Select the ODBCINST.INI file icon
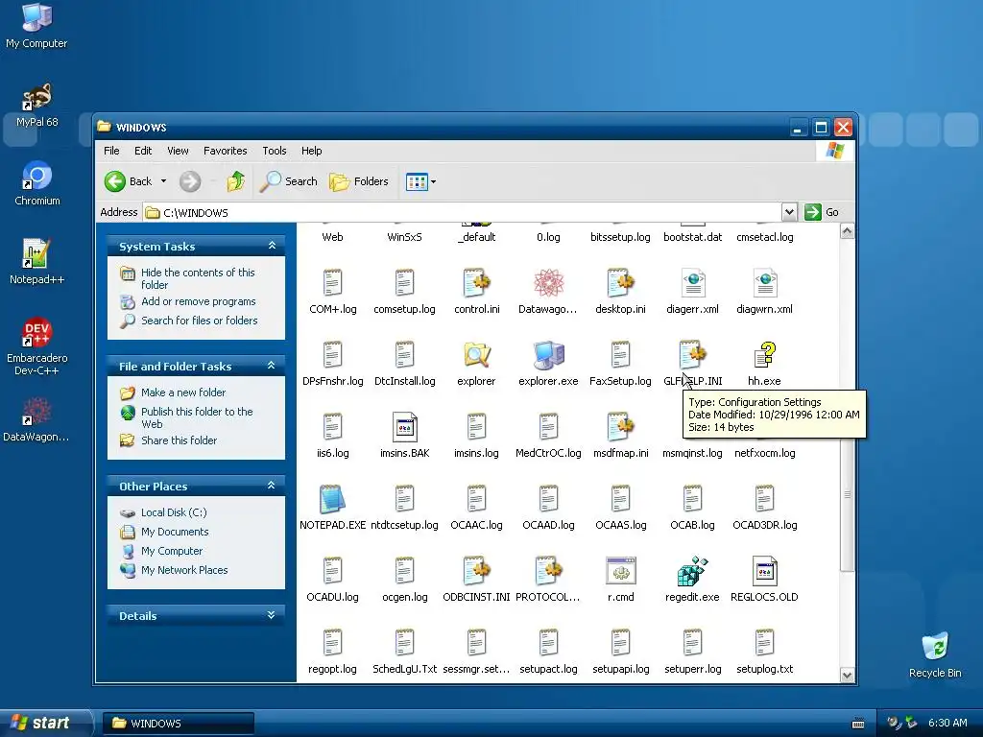Image resolution: width=983 pixels, height=737 pixels. pyautogui.click(x=476, y=571)
